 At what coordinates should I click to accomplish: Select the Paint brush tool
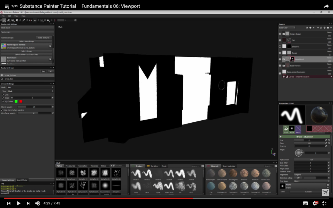[x=4, y=20]
